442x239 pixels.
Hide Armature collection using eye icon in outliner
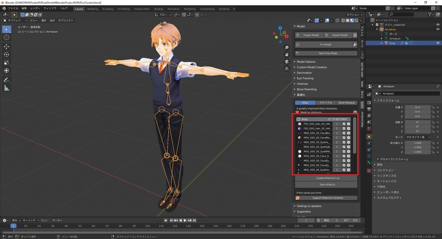[438, 29]
